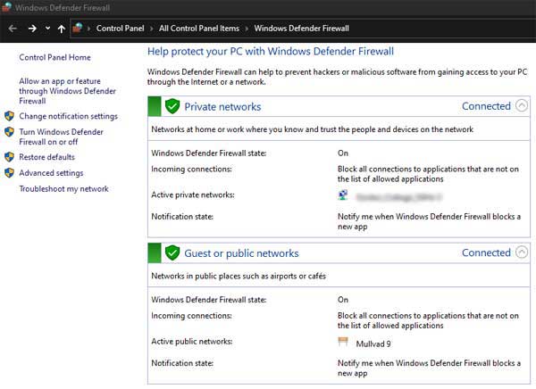This screenshot has height=389, width=536.
Task: Click 'Networks at home or work' description text
Action: point(312,129)
